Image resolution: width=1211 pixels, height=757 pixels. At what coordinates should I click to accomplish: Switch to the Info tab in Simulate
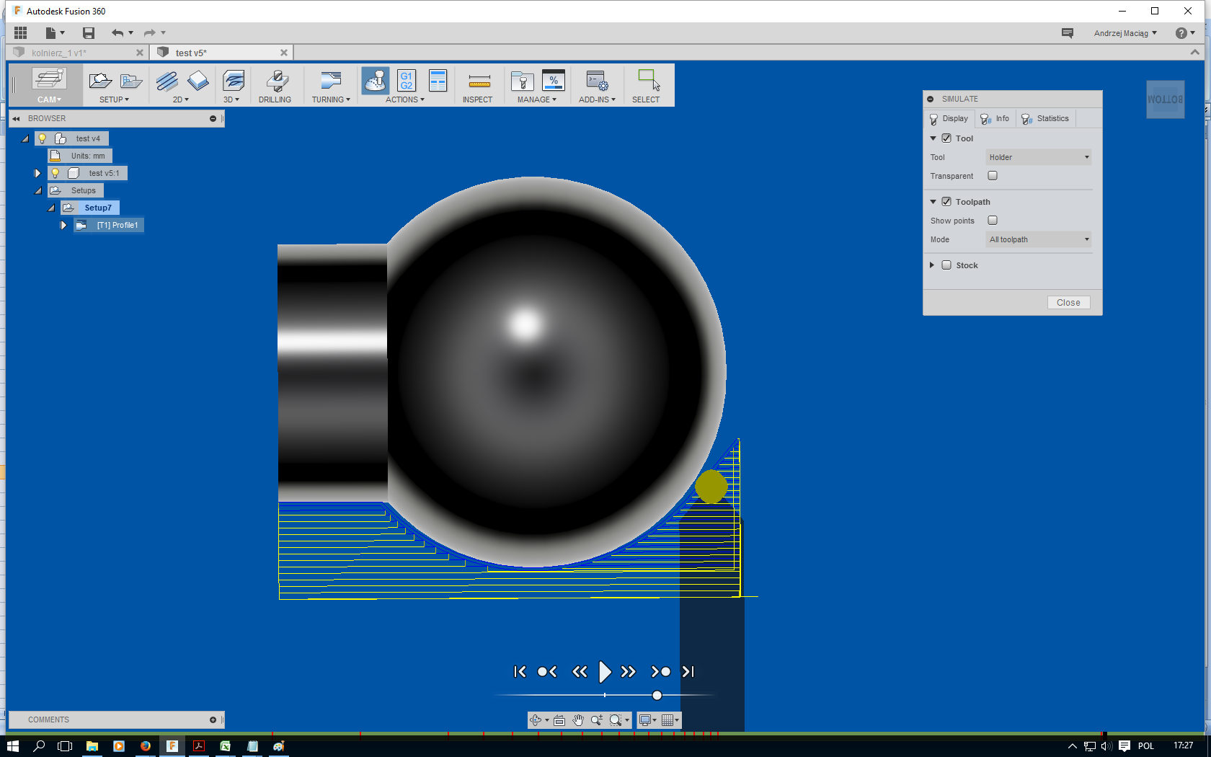pos(995,119)
